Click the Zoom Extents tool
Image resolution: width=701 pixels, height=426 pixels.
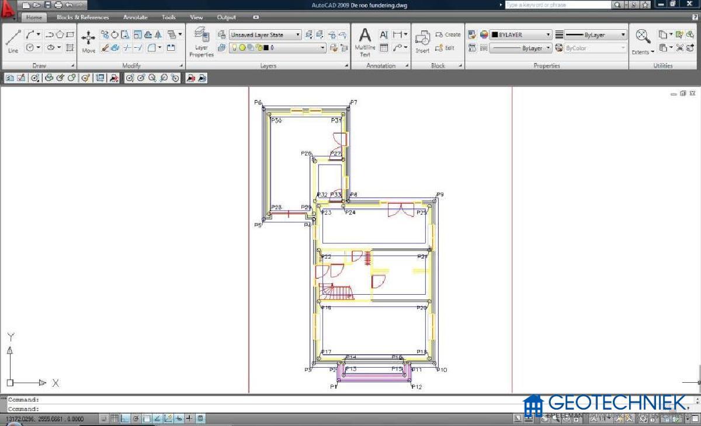(x=643, y=36)
